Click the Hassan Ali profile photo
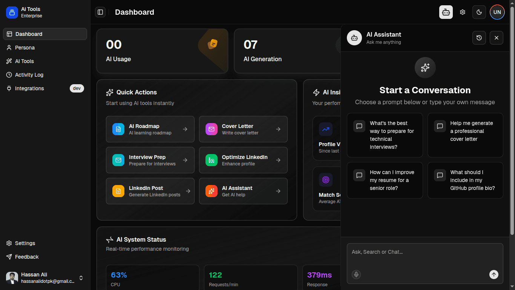 point(12,278)
